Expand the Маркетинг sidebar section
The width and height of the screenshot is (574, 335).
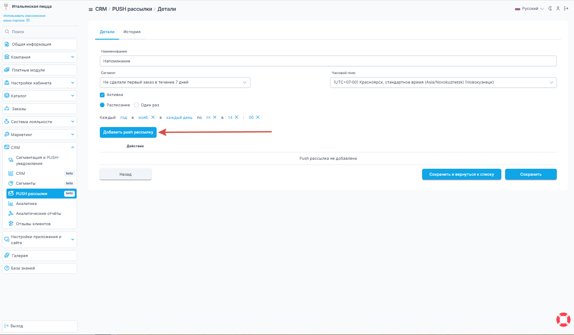coord(40,135)
